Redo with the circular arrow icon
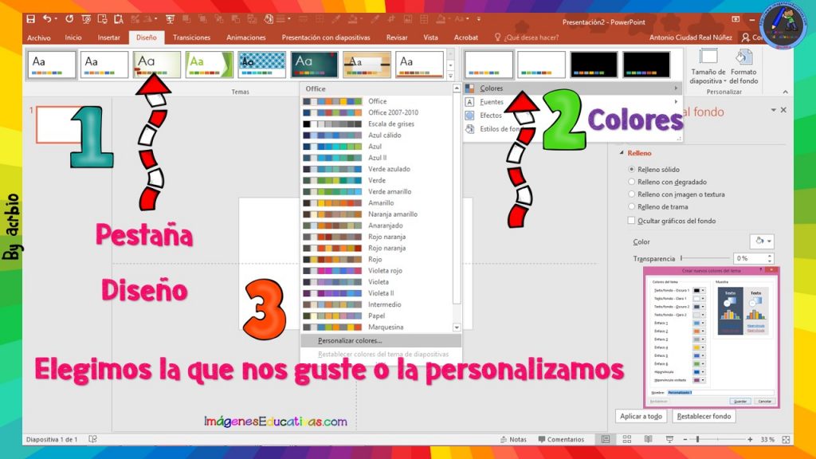This screenshot has width=816, height=459. click(x=69, y=19)
